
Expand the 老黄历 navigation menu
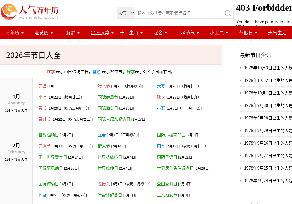44,33
